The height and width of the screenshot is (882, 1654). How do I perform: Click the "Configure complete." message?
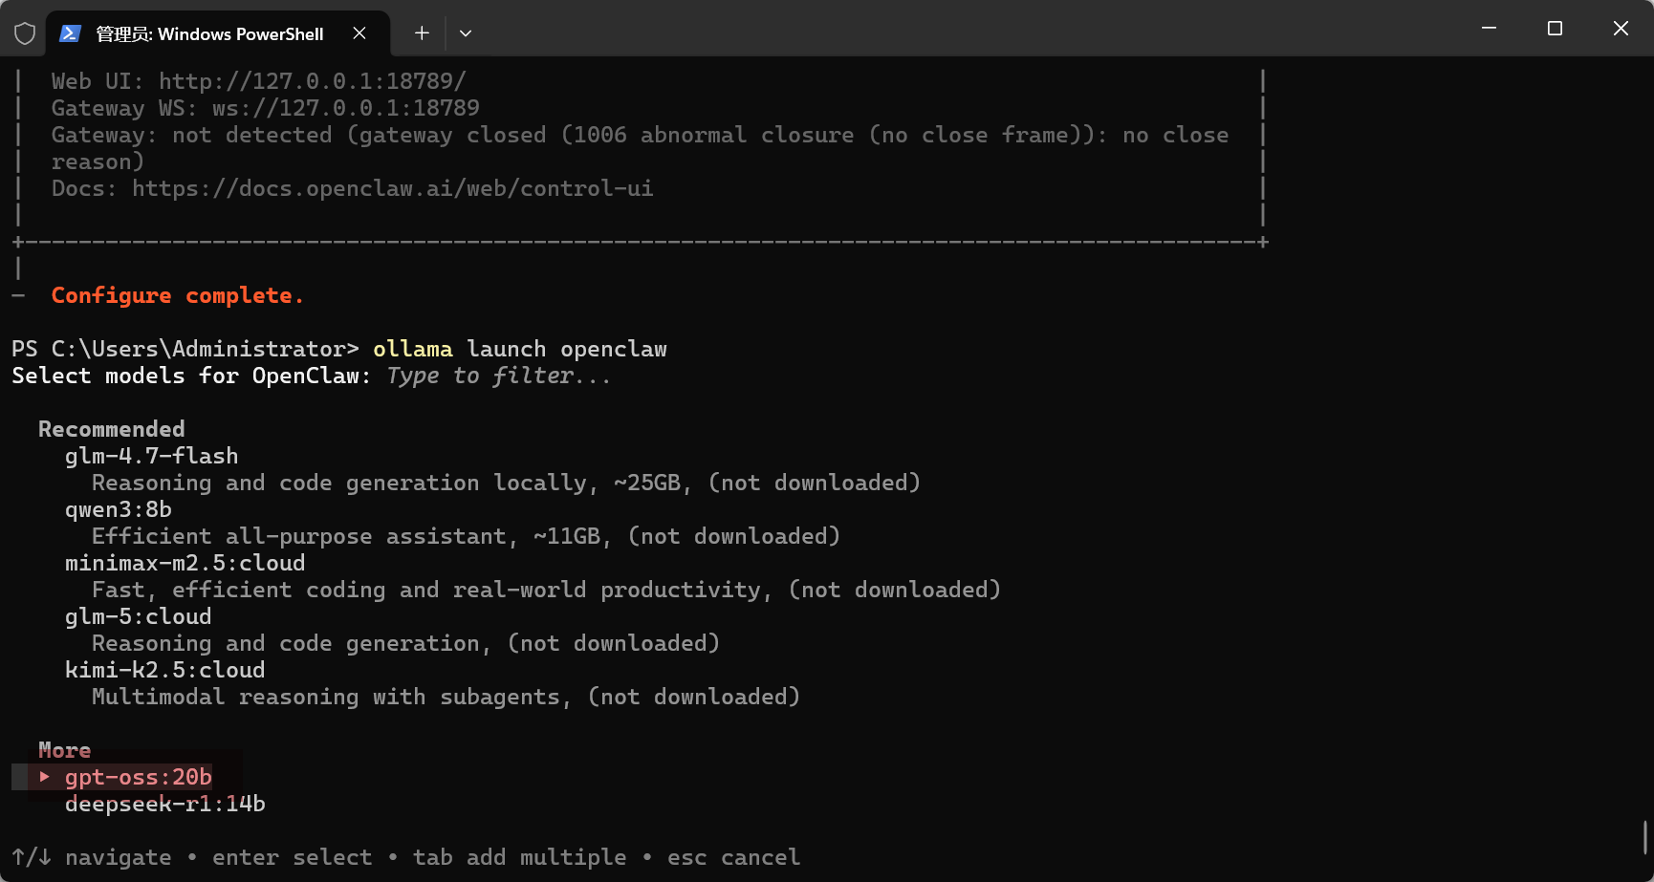point(178,295)
